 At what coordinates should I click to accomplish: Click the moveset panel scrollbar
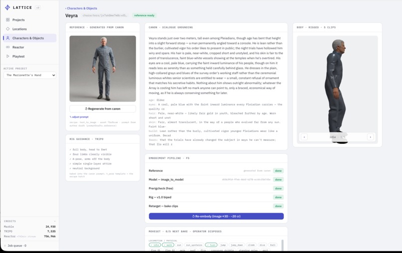(x=282, y=245)
